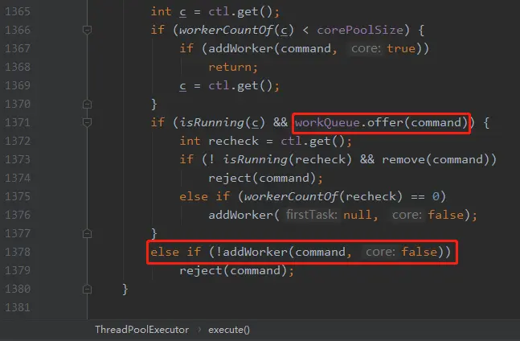The height and width of the screenshot is (341, 520).
Task: Click the recheck variable declaration
Action: point(233,142)
